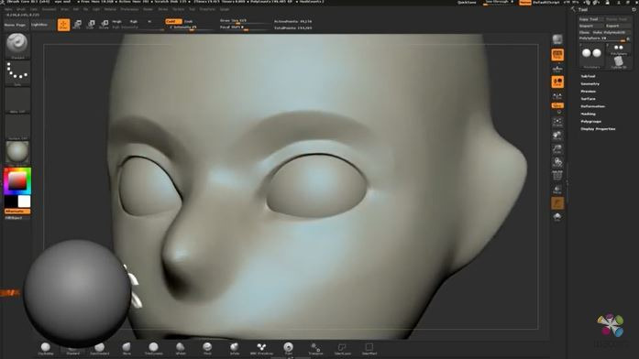Select the black secondary color swatch
The image size is (639, 359).
coord(11,201)
